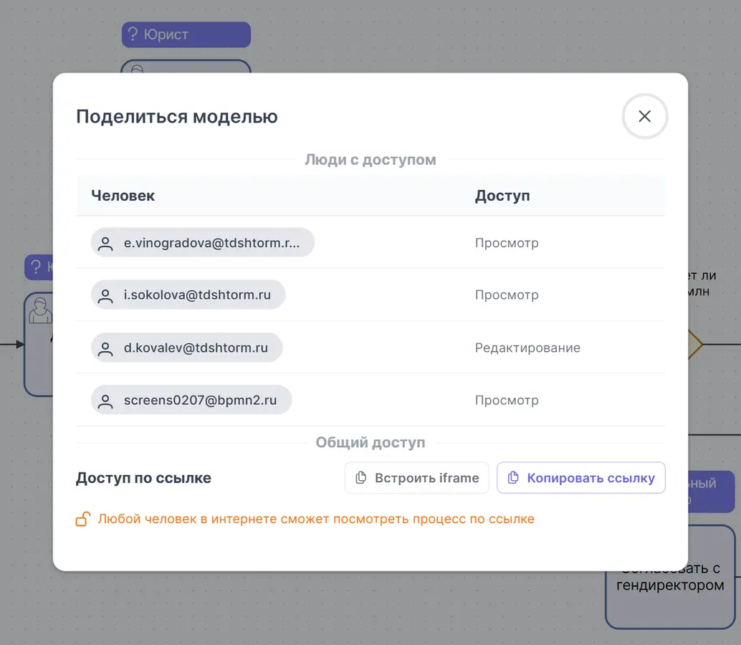741x645 pixels.
Task: Click the person icon beside i.sokolova
Action: (x=105, y=296)
